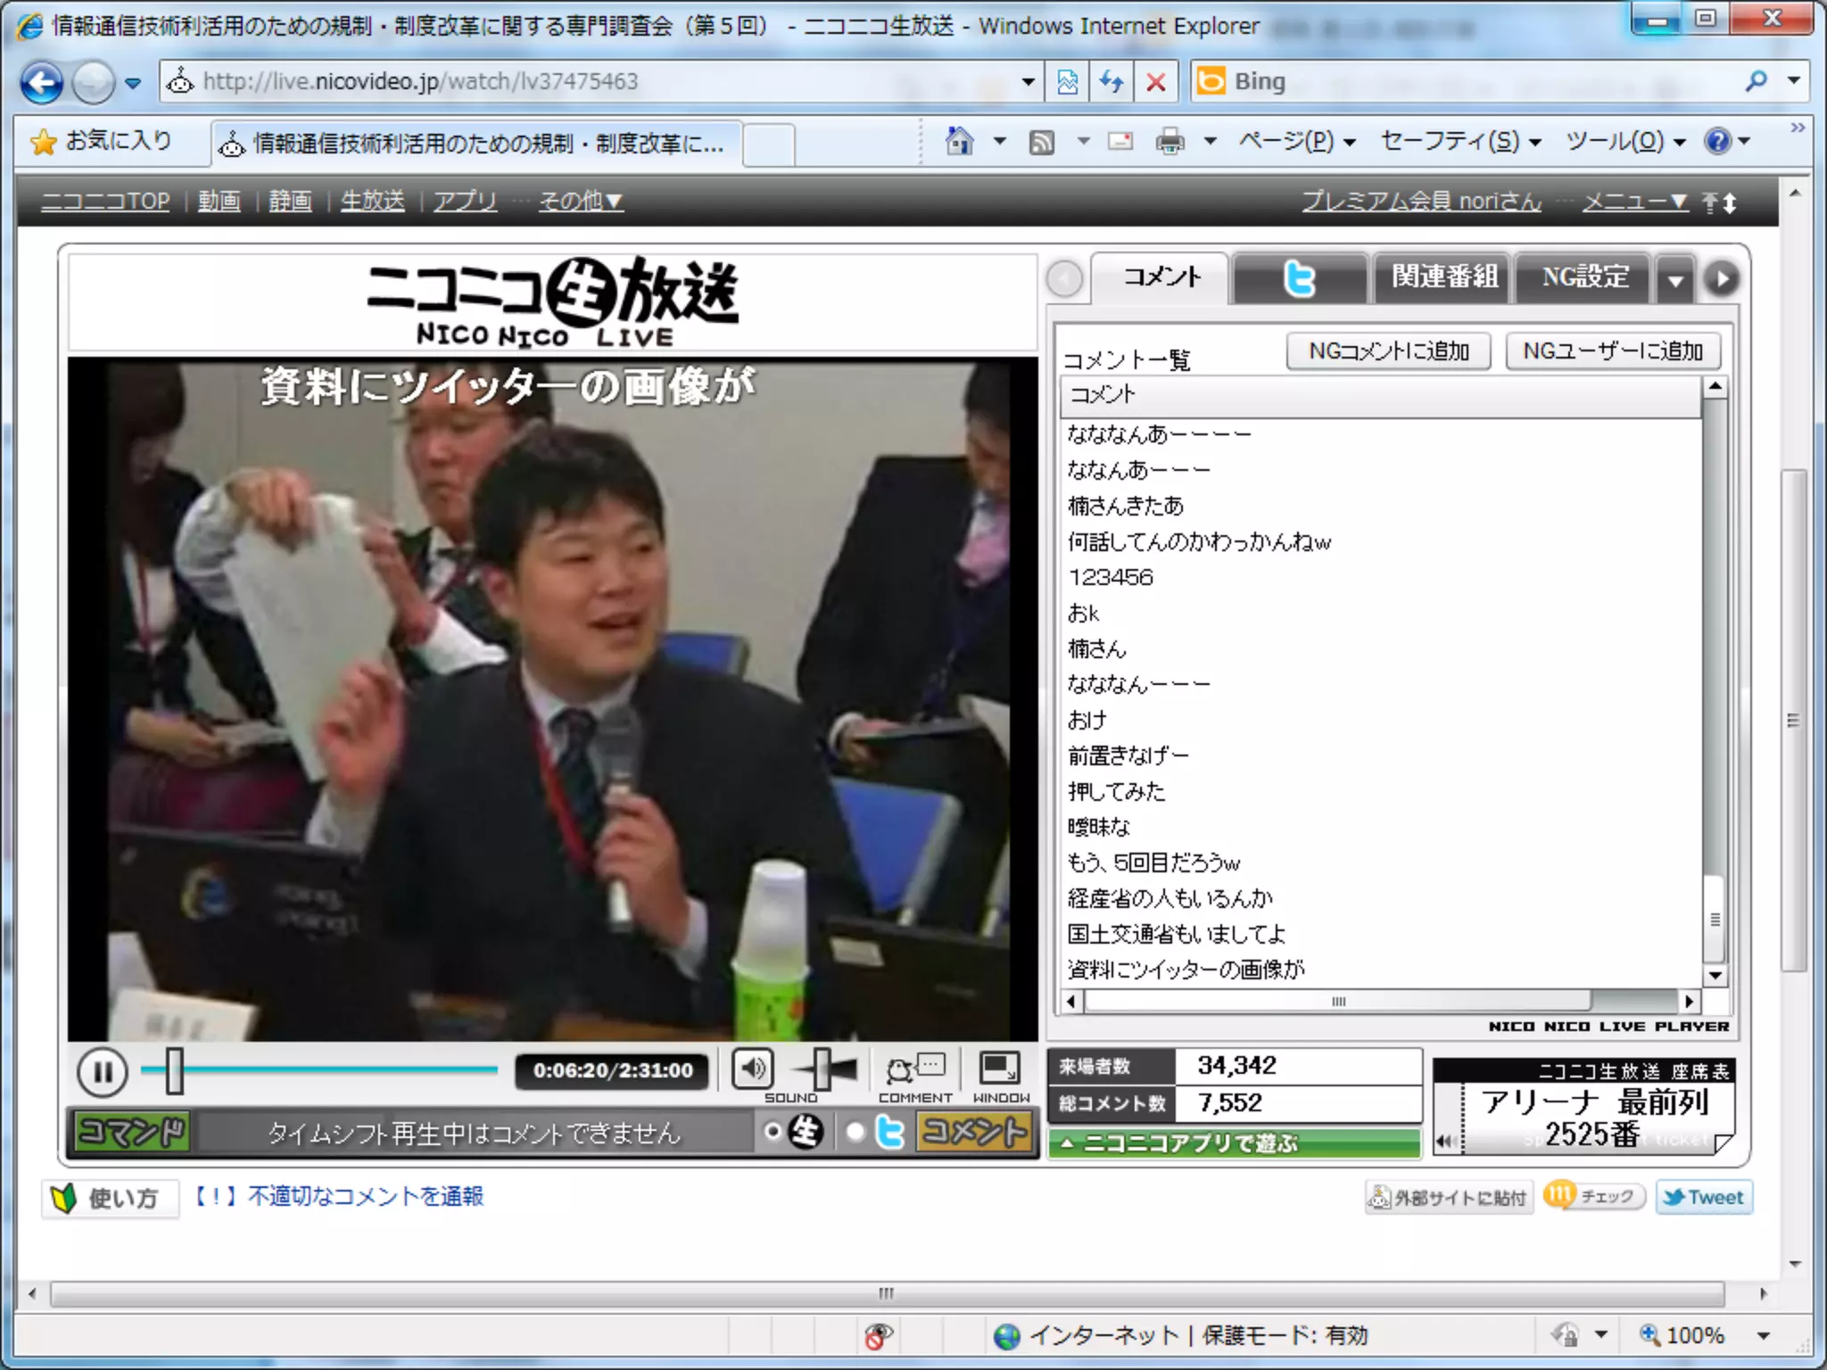
Task: Click NGコメントに追加 button
Action: pyautogui.click(x=1388, y=351)
